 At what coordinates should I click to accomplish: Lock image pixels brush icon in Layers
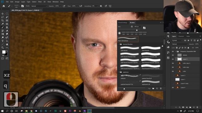point(180,48)
